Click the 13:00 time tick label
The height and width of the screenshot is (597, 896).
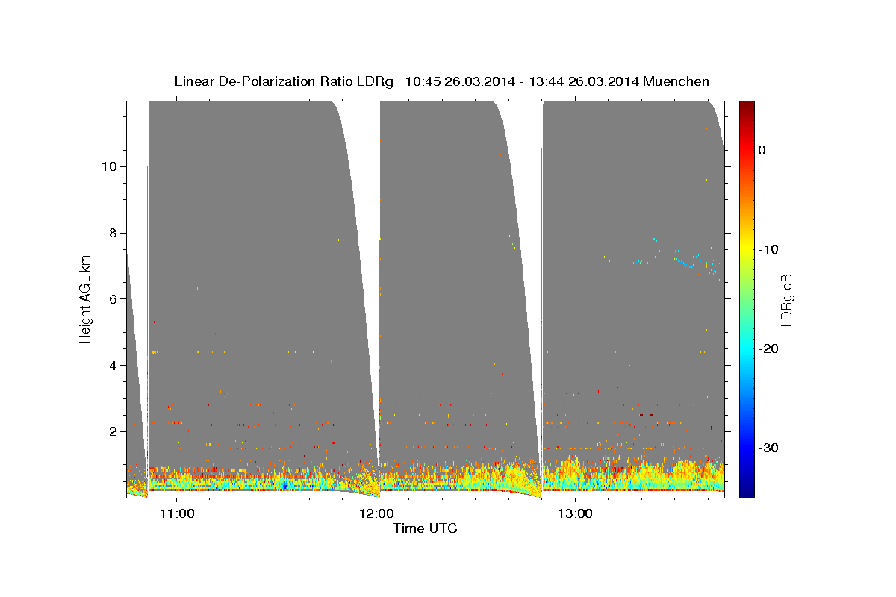coord(575,513)
